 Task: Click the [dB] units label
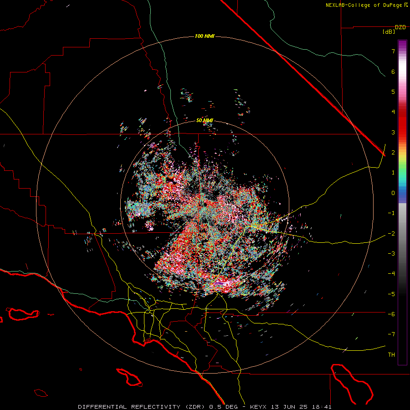click(389, 32)
